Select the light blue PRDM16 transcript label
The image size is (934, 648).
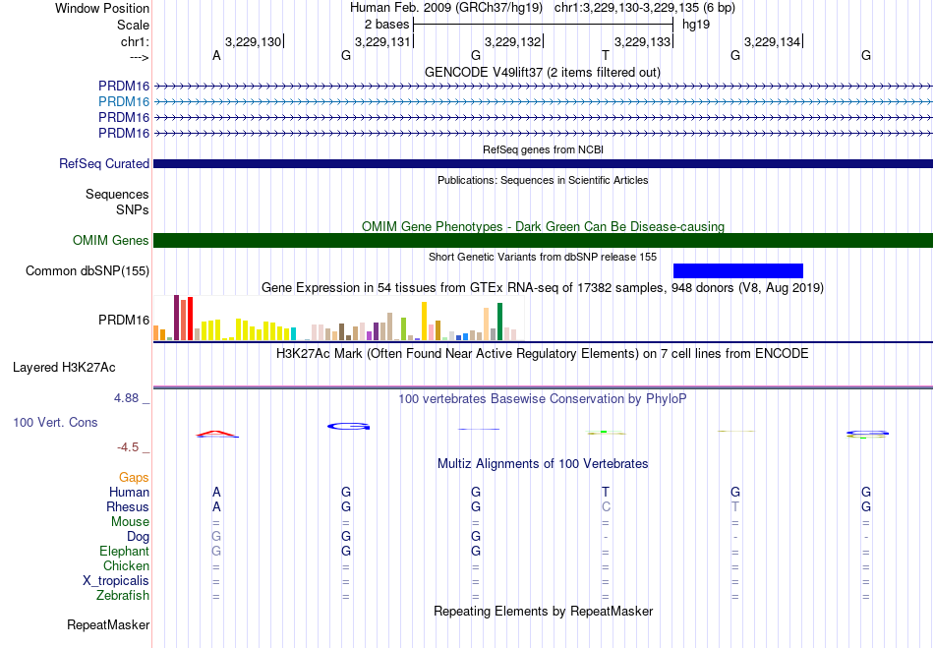[124, 102]
